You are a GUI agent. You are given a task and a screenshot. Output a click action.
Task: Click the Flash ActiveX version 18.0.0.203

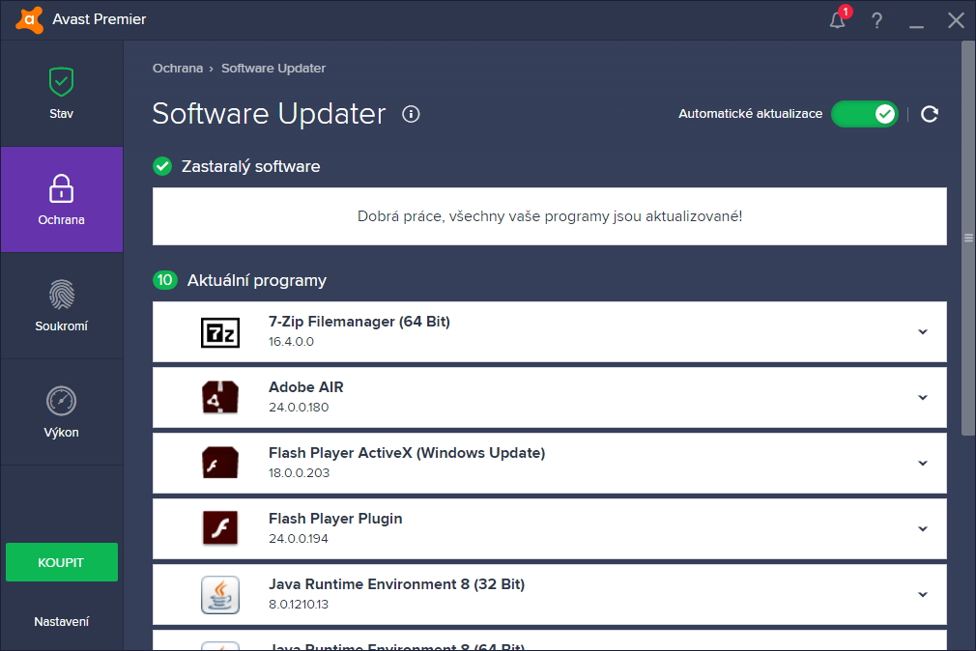click(299, 473)
